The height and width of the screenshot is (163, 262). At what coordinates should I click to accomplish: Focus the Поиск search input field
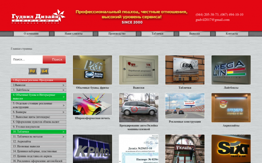pyautogui.click(x=27, y=59)
